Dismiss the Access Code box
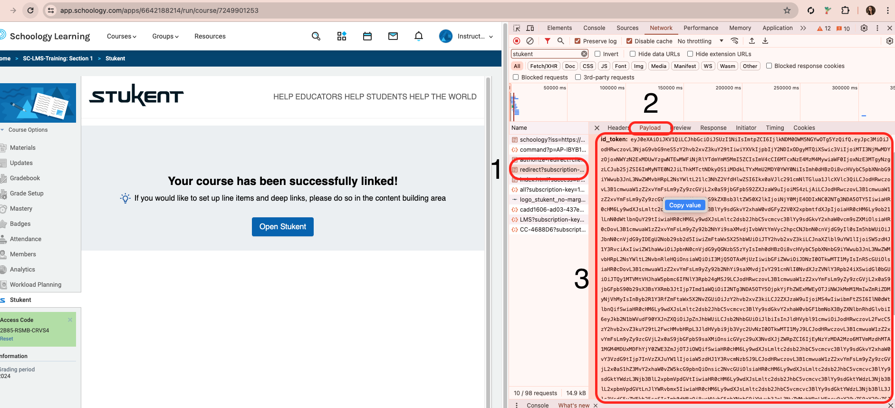The height and width of the screenshot is (408, 895). point(70,320)
